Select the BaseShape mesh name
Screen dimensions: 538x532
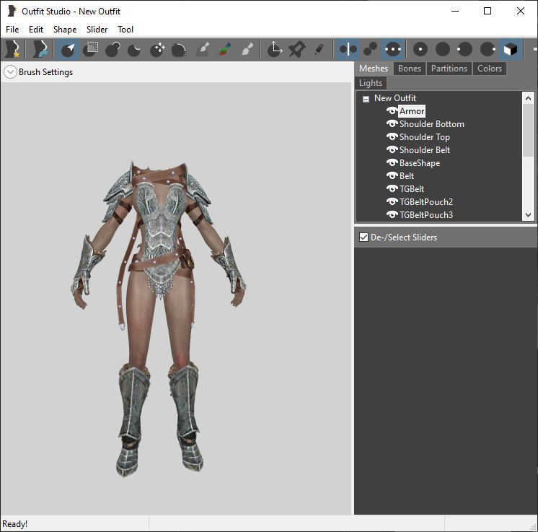(x=420, y=163)
